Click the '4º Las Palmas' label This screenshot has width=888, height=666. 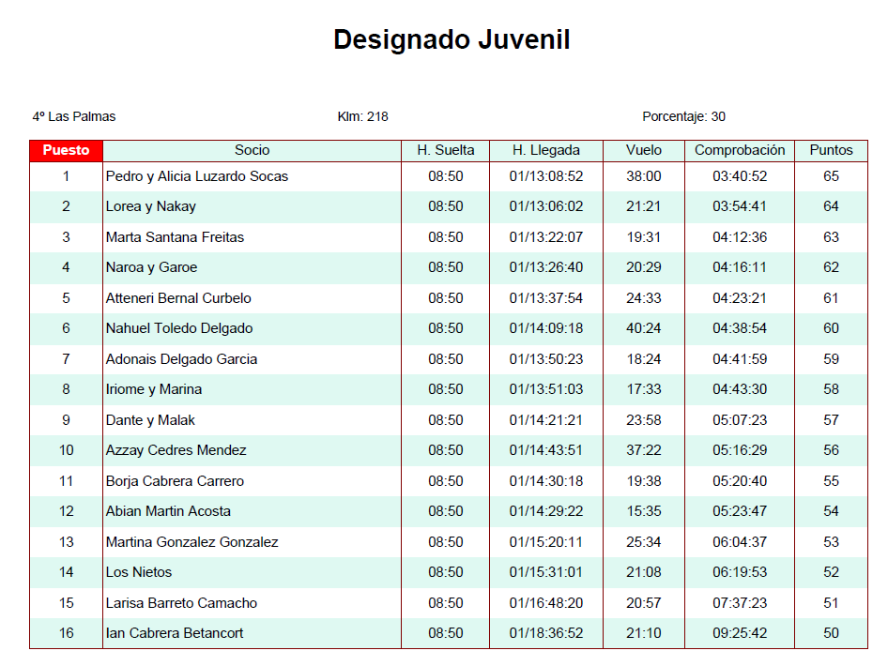[74, 116]
